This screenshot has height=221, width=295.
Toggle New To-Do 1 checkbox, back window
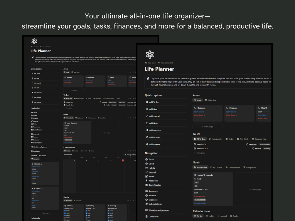tap(65, 105)
